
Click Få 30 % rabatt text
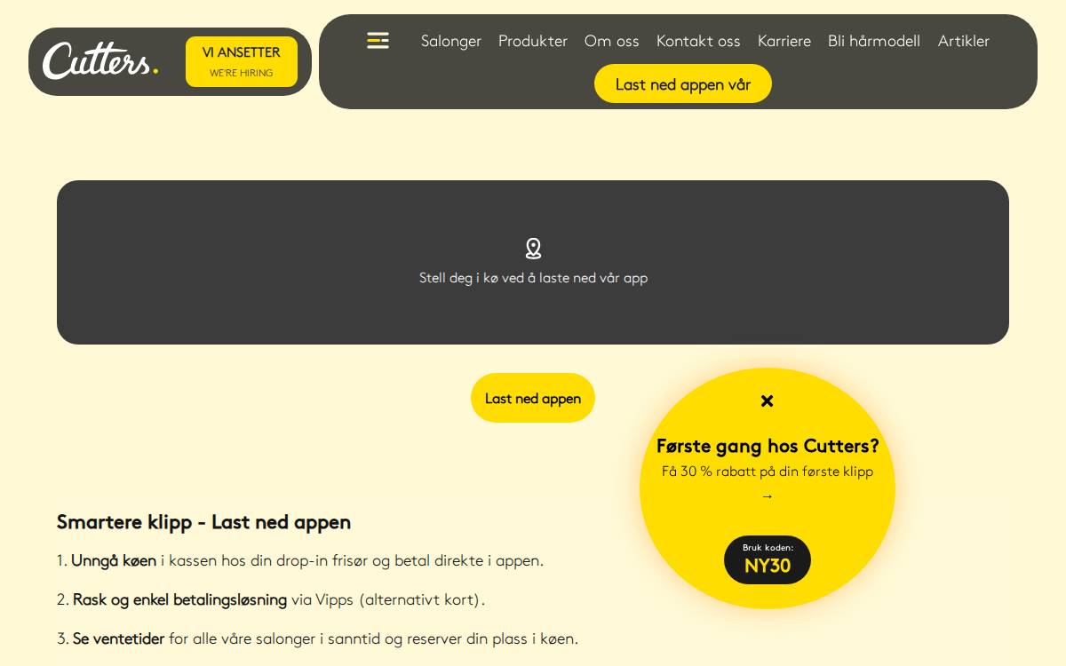pyautogui.click(x=768, y=472)
